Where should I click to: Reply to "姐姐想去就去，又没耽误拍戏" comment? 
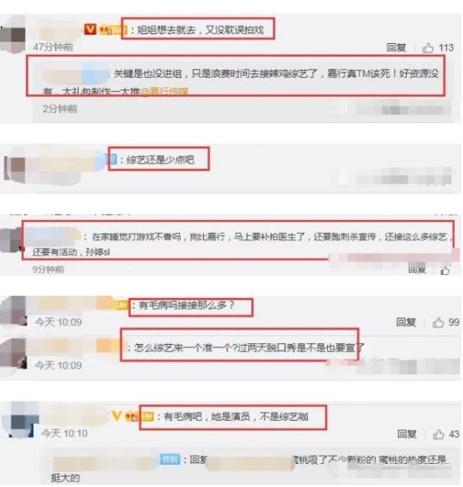pos(396,48)
